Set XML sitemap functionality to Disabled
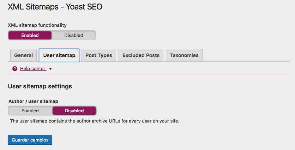The image size is (295, 150). (x=74, y=35)
